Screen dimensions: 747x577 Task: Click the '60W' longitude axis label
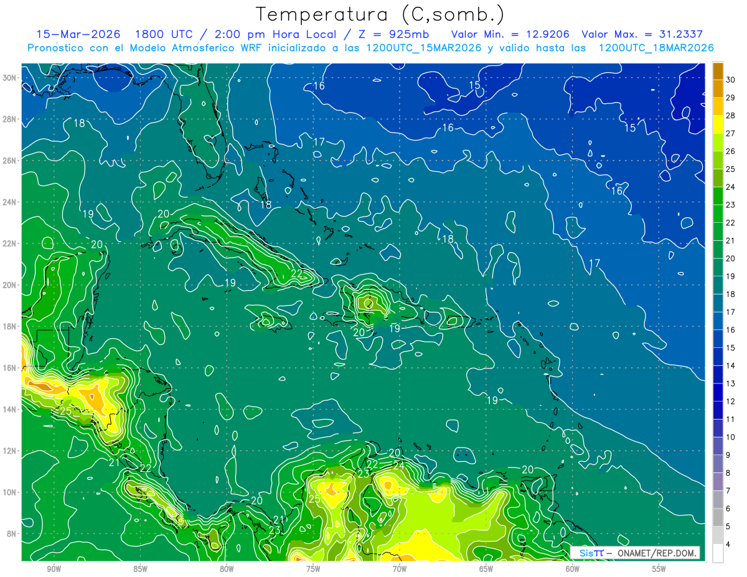[x=573, y=569]
